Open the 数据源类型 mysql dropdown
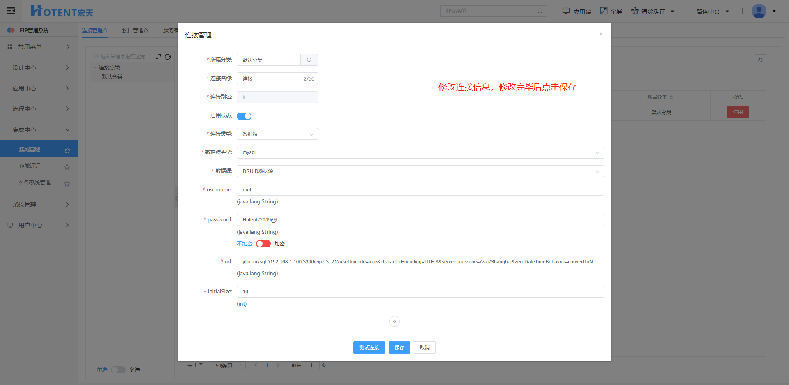The height and width of the screenshot is (385, 789). (x=420, y=152)
